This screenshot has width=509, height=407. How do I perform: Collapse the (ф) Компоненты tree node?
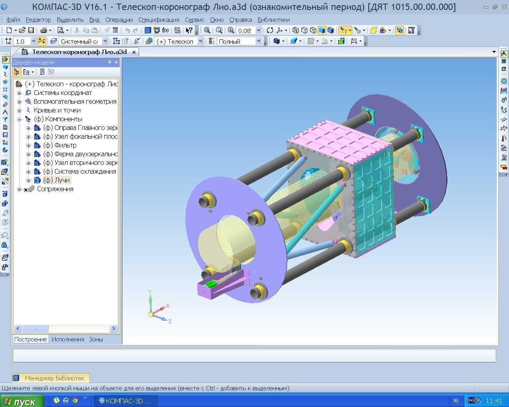click(19, 119)
